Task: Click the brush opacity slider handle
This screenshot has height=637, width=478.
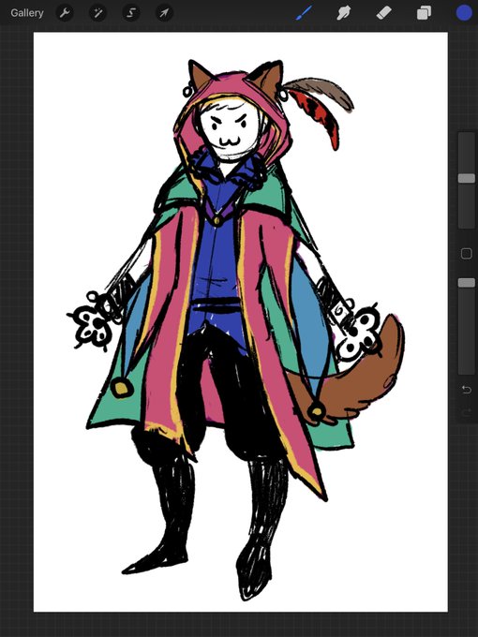Action: [x=467, y=283]
